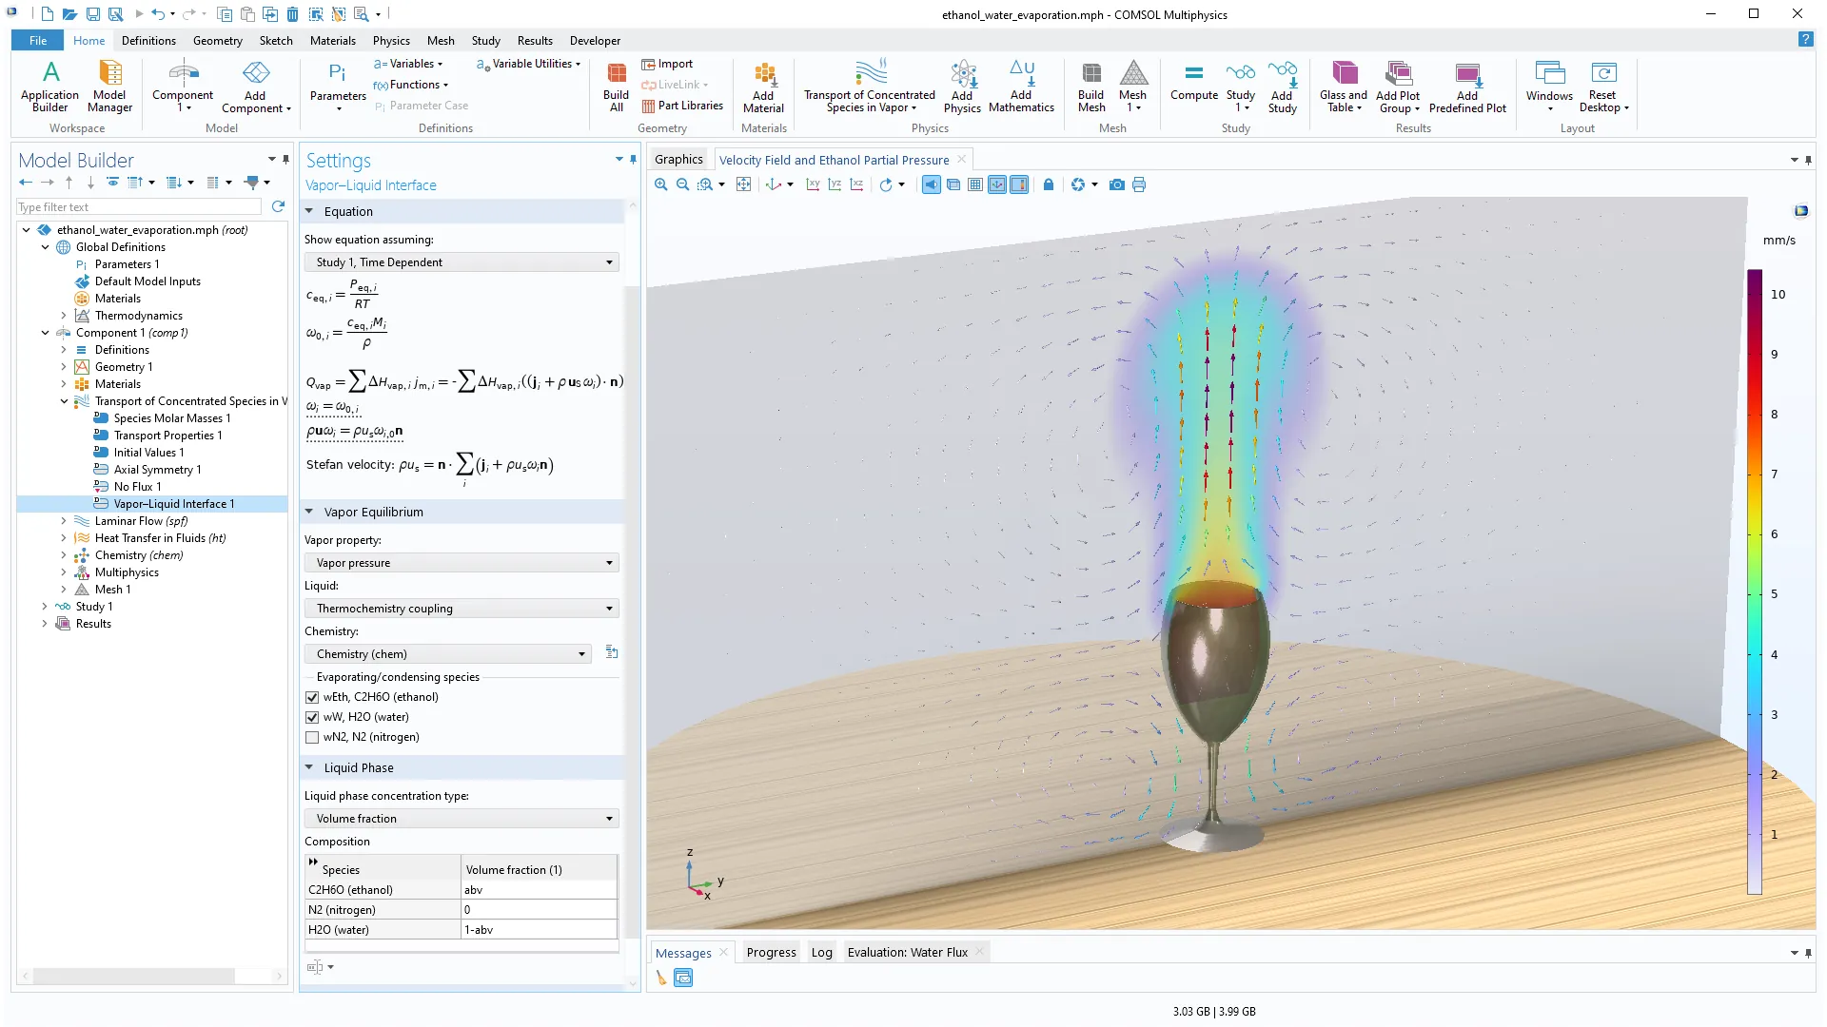Click Add Material icon
This screenshot has width=1827, height=1027.
(x=763, y=86)
